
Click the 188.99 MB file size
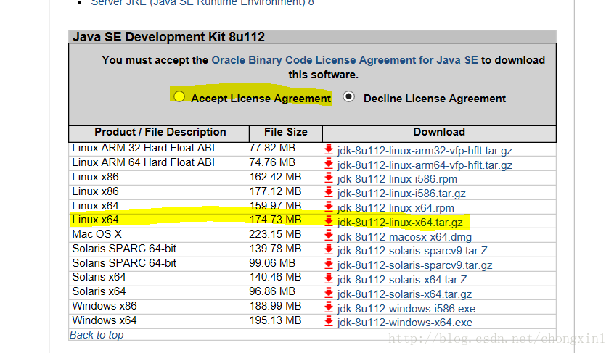[x=275, y=306]
